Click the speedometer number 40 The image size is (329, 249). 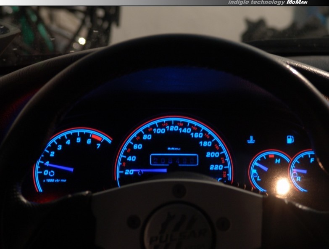tap(132, 159)
